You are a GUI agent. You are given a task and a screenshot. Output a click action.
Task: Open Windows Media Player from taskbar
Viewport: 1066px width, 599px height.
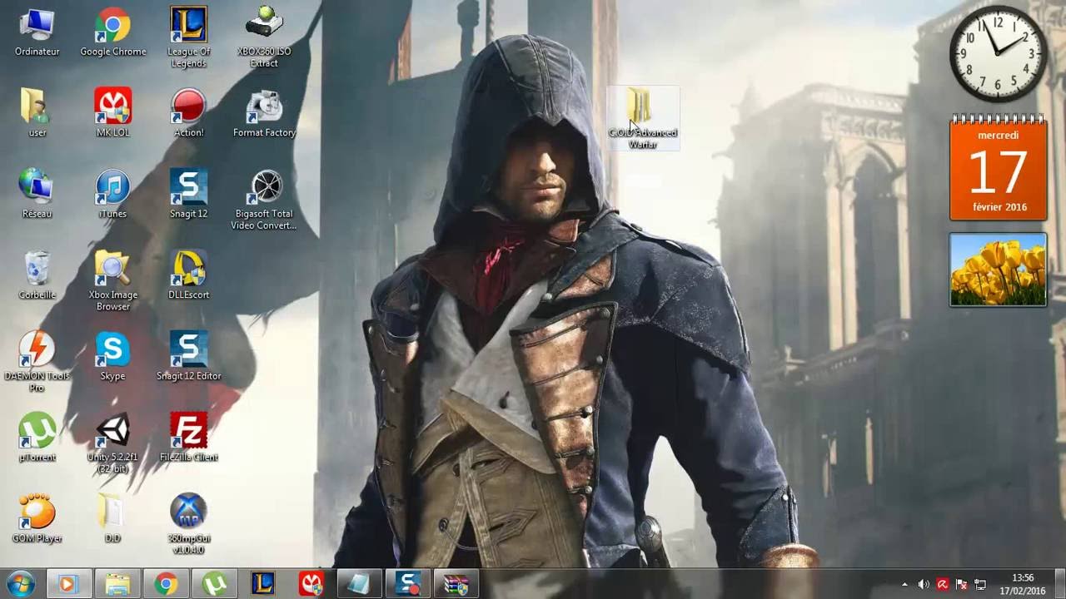[67, 585]
